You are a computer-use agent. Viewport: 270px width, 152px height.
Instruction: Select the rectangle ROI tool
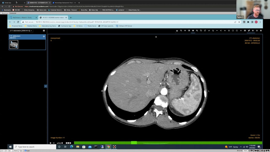click(x=237, y=31)
